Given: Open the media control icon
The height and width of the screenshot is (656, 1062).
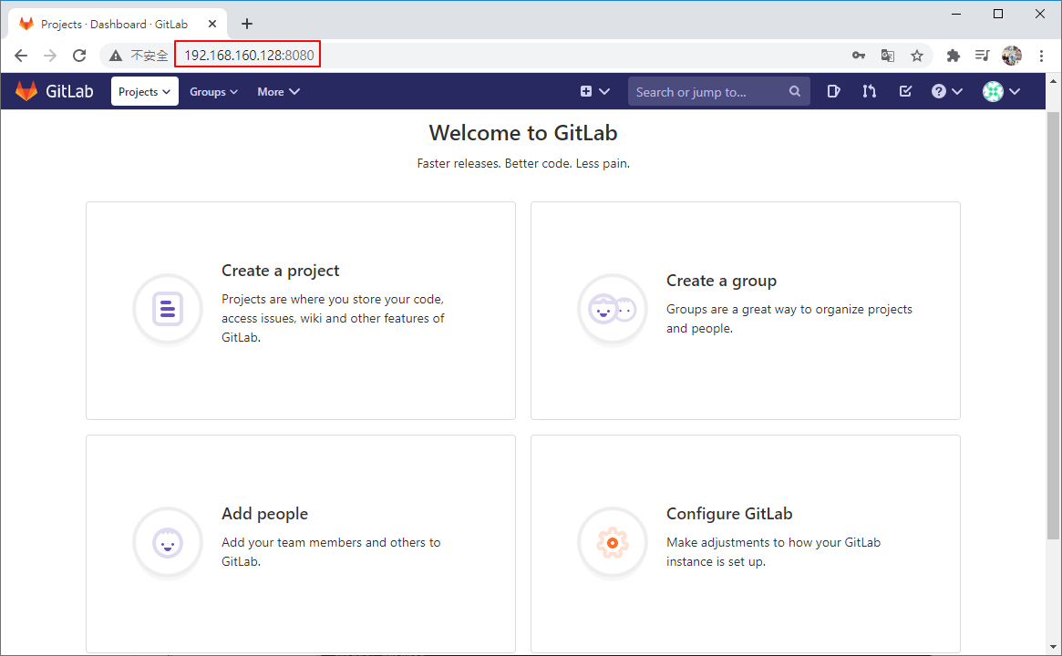Looking at the screenshot, I should point(982,56).
